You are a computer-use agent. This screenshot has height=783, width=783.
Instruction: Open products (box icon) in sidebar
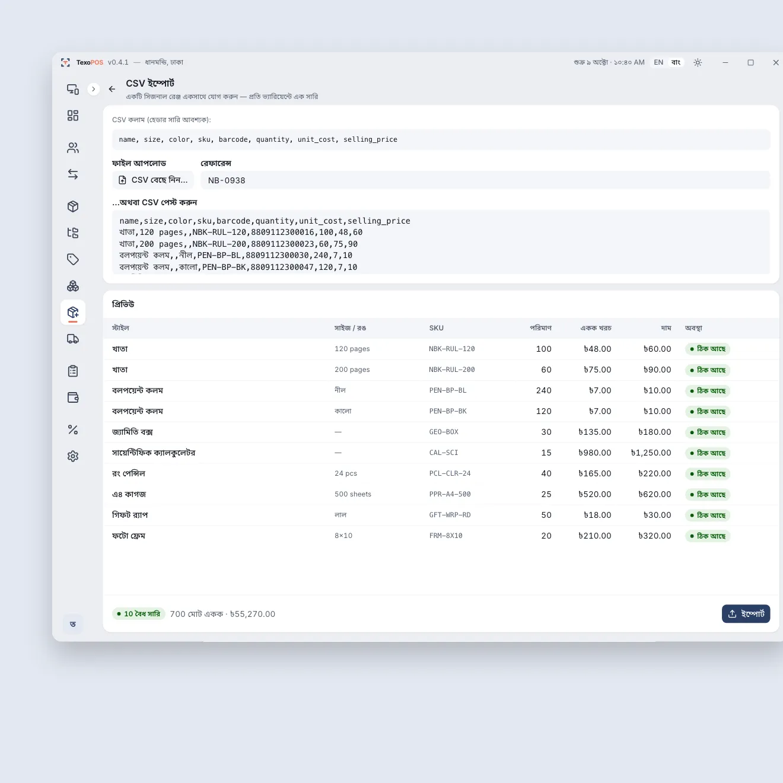click(x=73, y=206)
